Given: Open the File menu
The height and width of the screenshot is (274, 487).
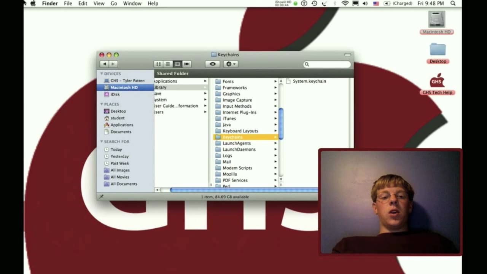Looking at the screenshot, I should [68, 3].
